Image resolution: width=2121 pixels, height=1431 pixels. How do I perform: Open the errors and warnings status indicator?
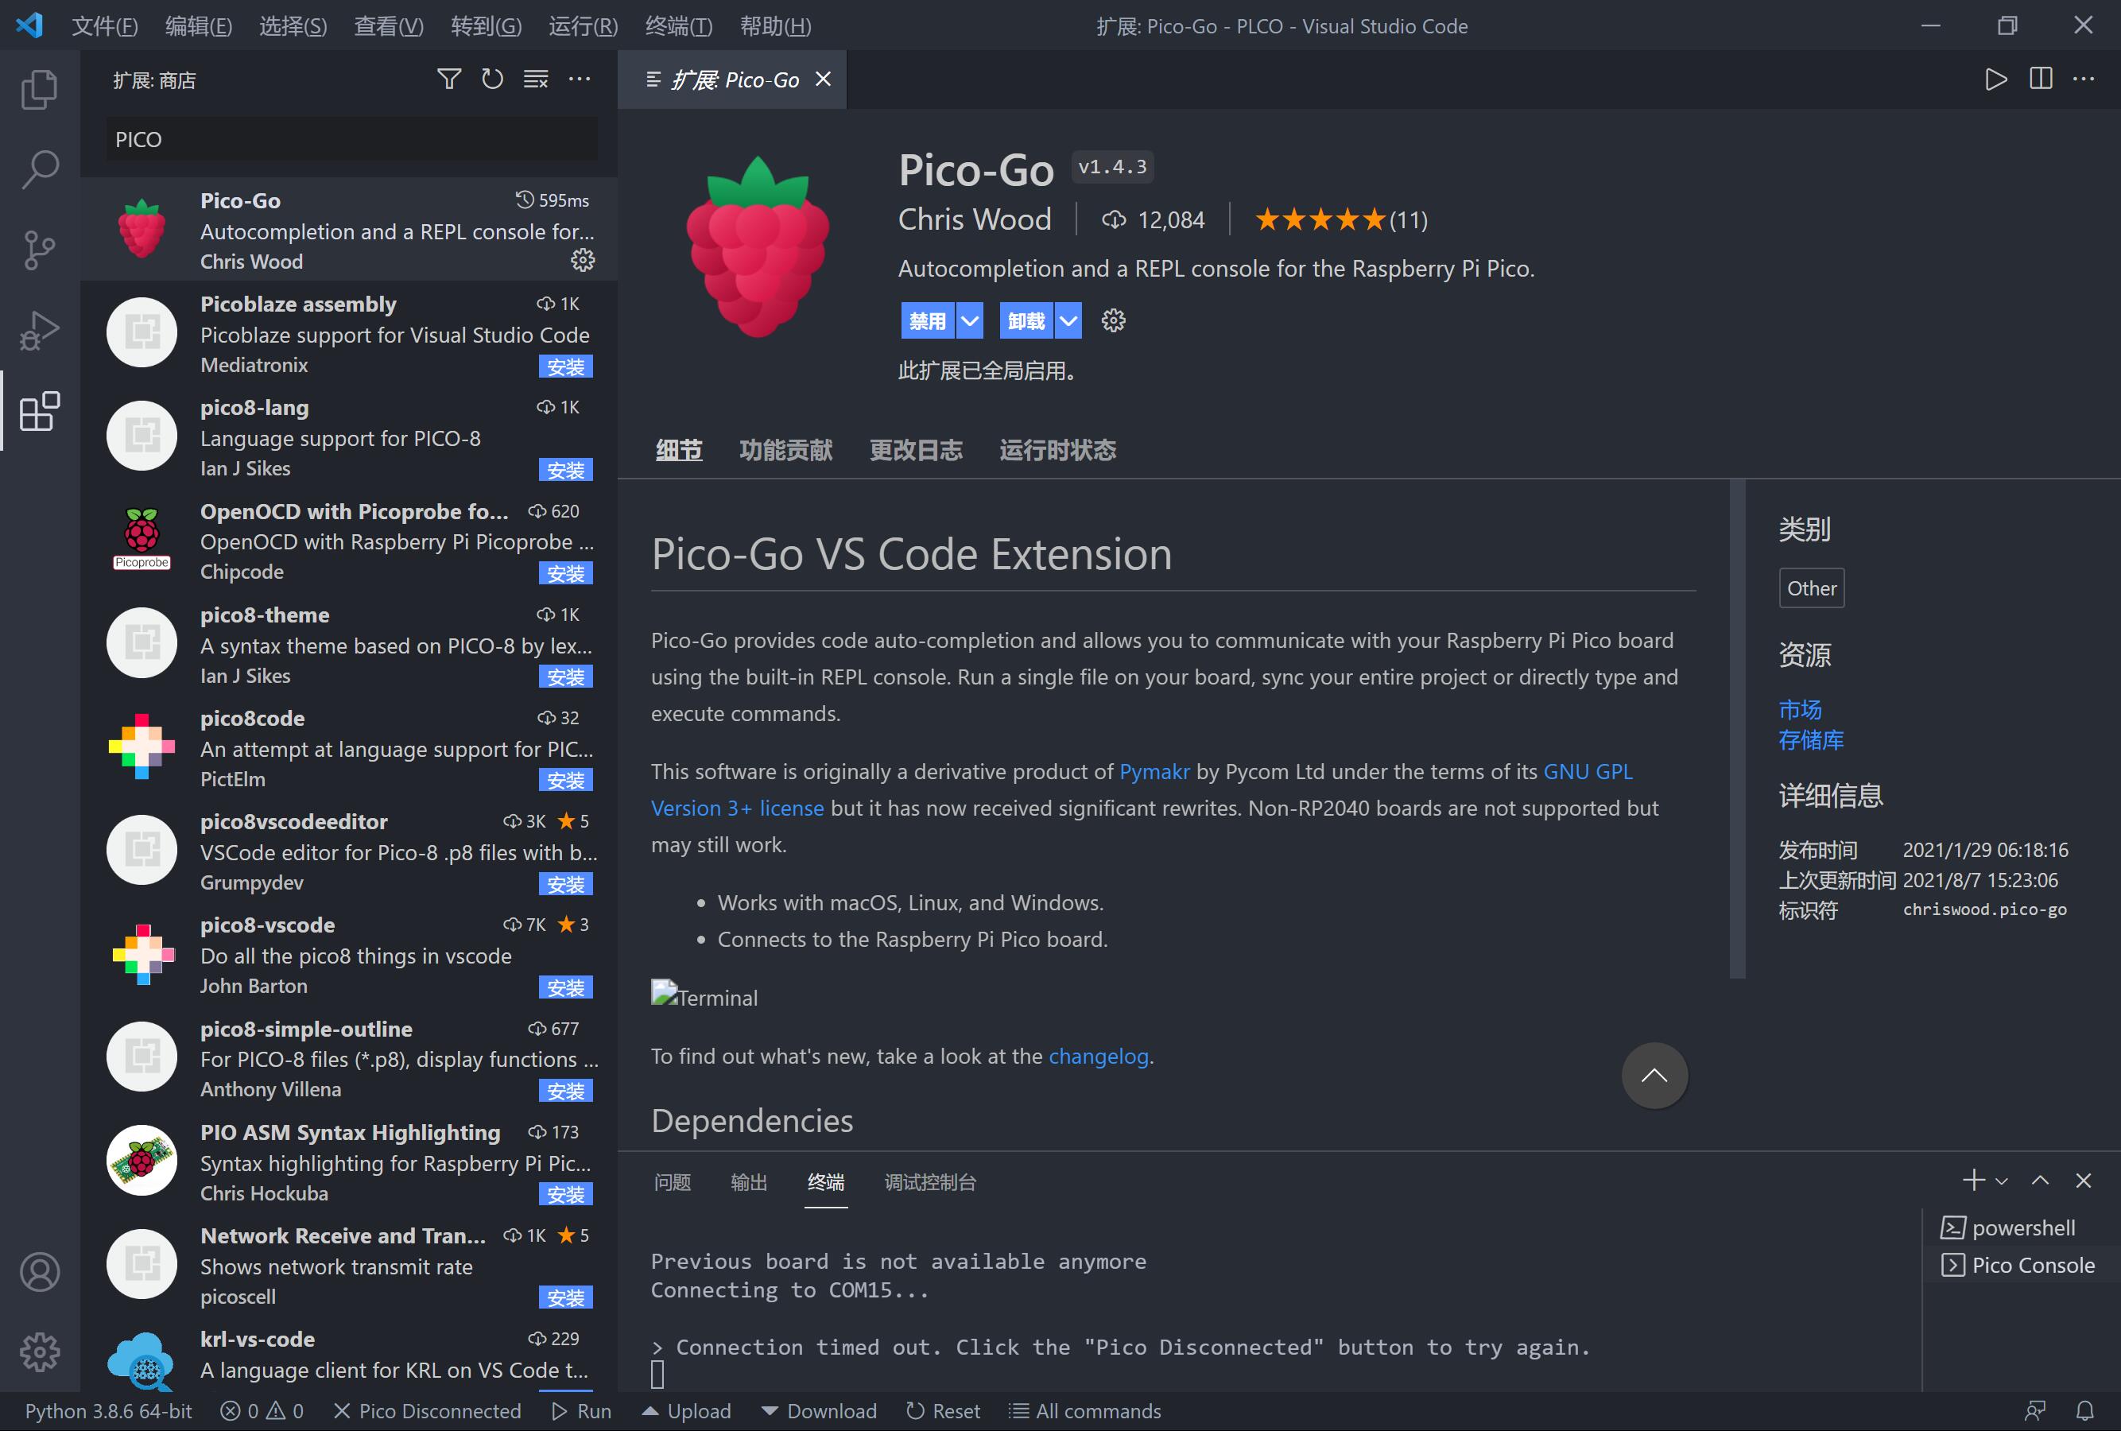(262, 1411)
